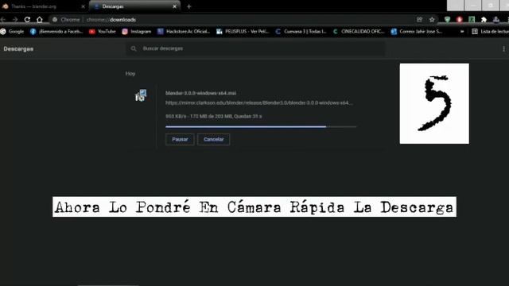Click the Hoy date label

click(x=130, y=74)
